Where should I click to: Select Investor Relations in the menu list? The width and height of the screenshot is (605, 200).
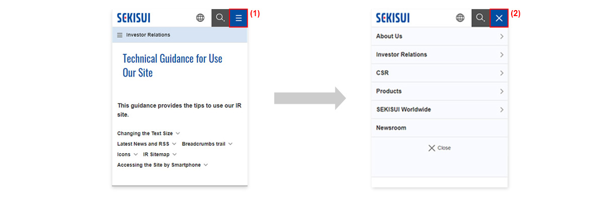click(x=440, y=54)
